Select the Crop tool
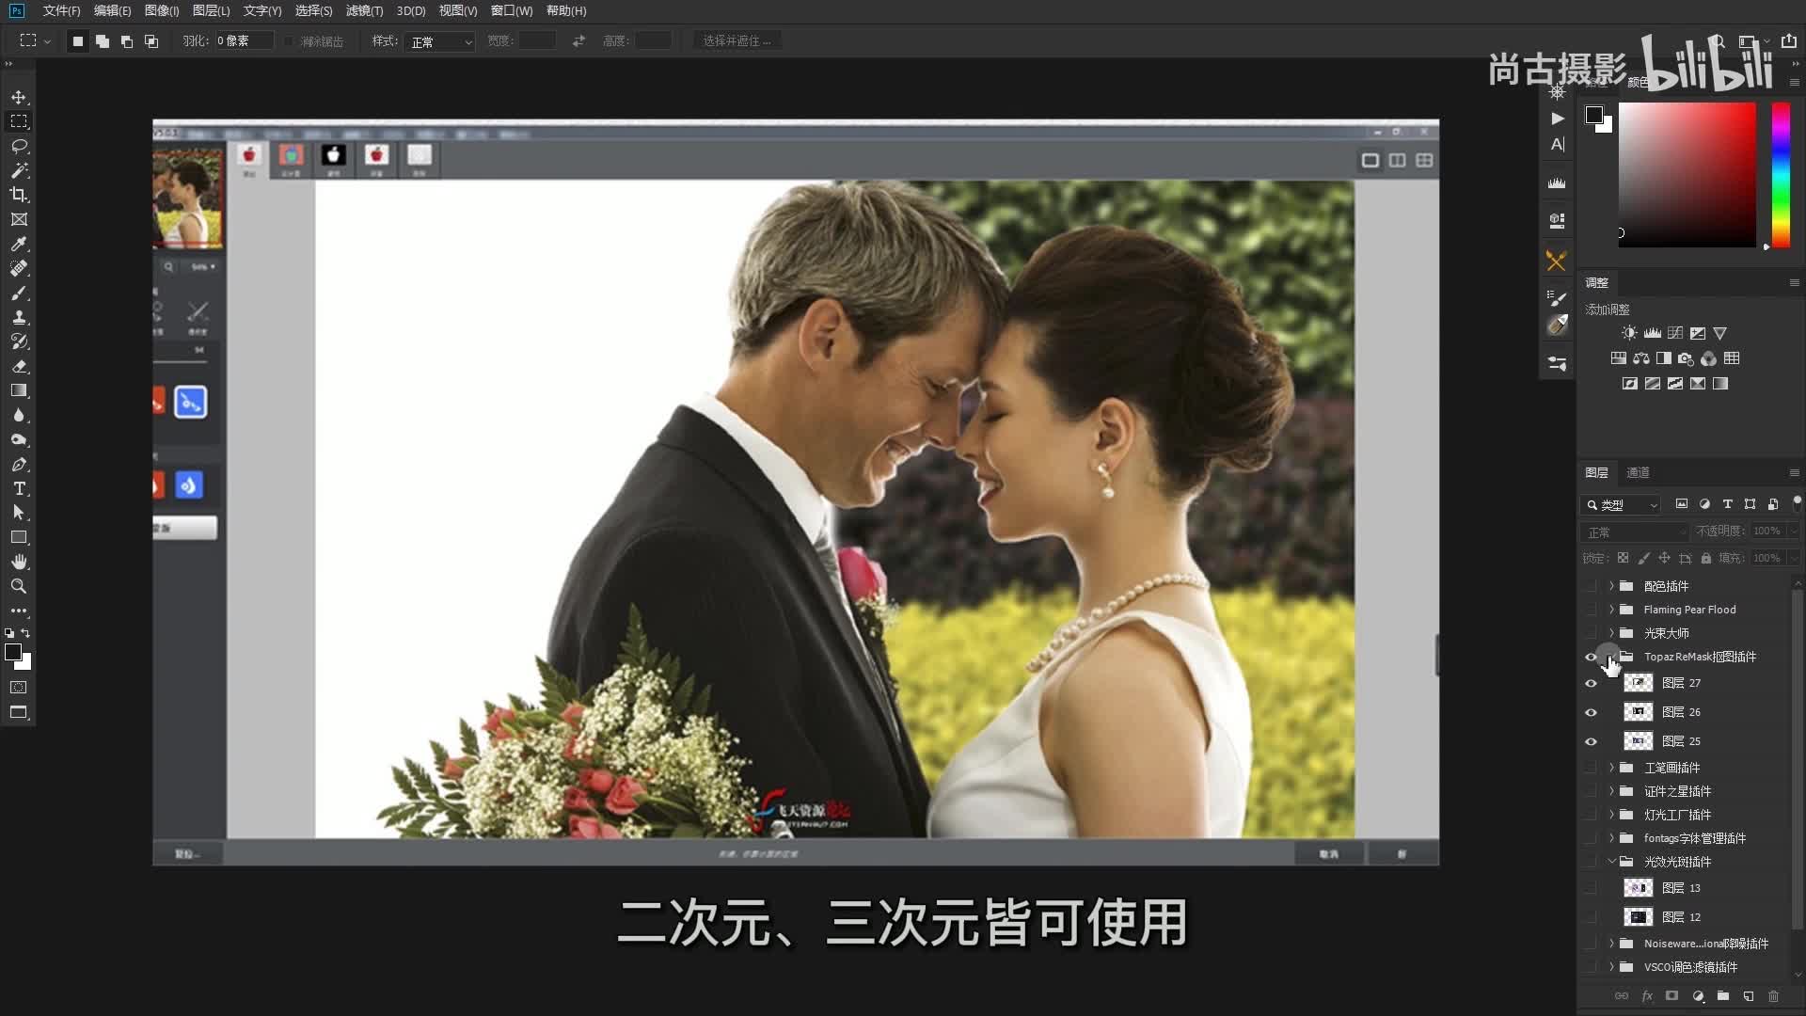The image size is (1806, 1016). click(x=19, y=195)
